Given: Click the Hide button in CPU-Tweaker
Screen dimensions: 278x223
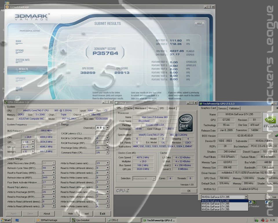Looking at the screenshot, I should tap(70, 214).
